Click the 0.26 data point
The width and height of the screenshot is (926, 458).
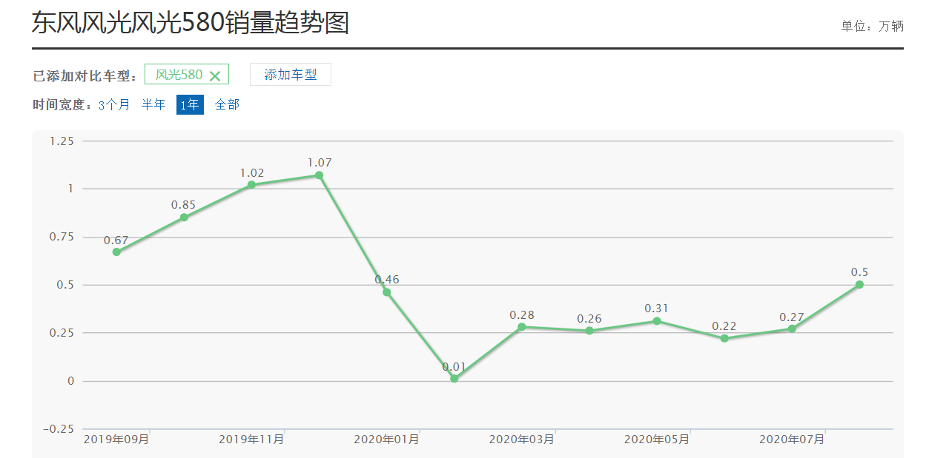pyautogui.click(x=589, y=331)
